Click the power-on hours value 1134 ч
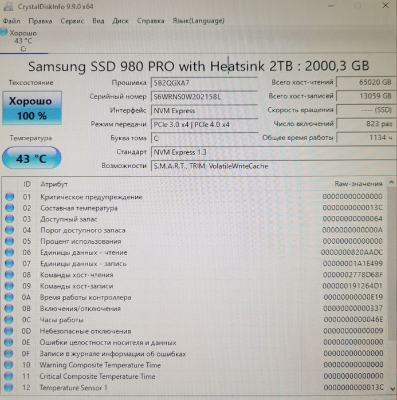Viewport: 397px width, 400px height. [366, 138]
